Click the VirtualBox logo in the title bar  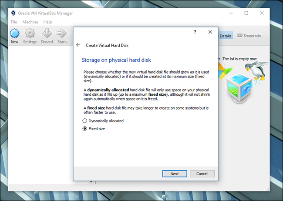[x=13, y=13]
